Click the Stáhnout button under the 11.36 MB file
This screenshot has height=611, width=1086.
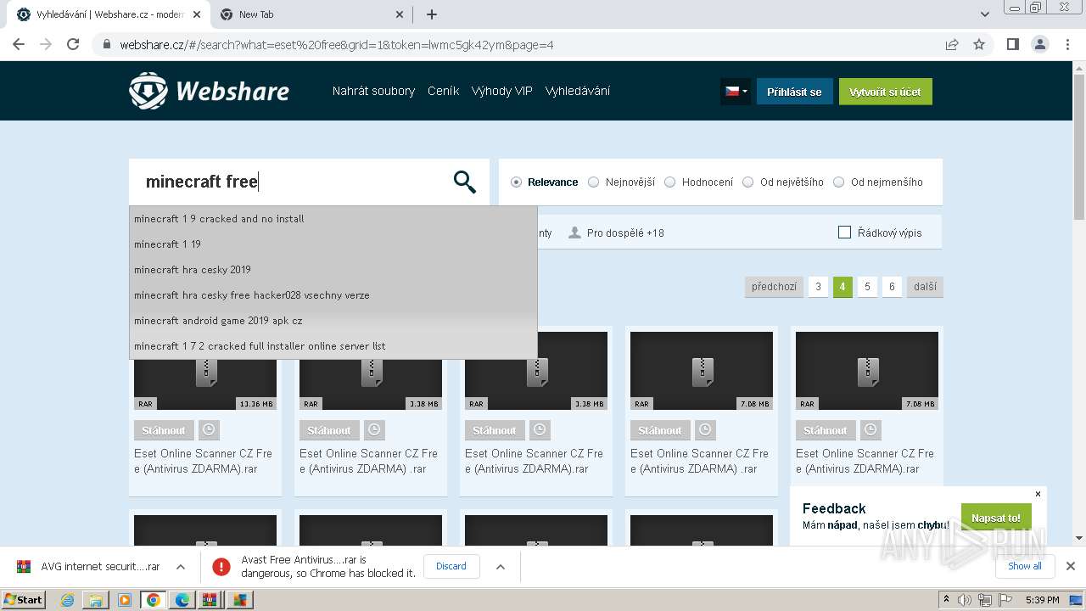(x=164, y=430)
